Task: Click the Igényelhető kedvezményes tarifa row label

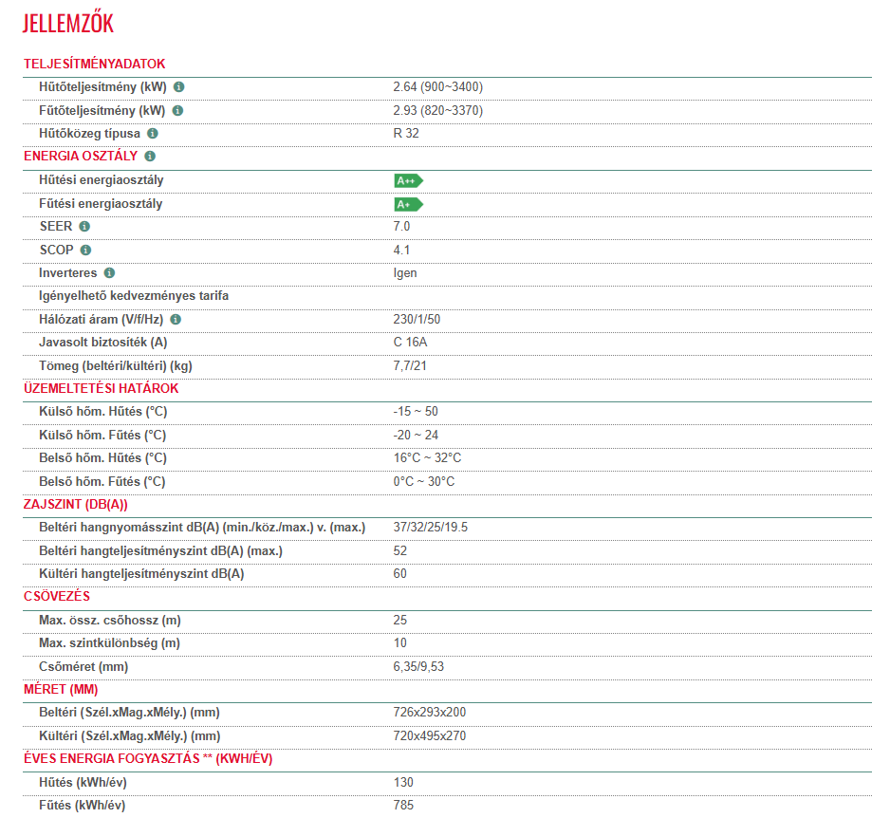Action: 134,296
